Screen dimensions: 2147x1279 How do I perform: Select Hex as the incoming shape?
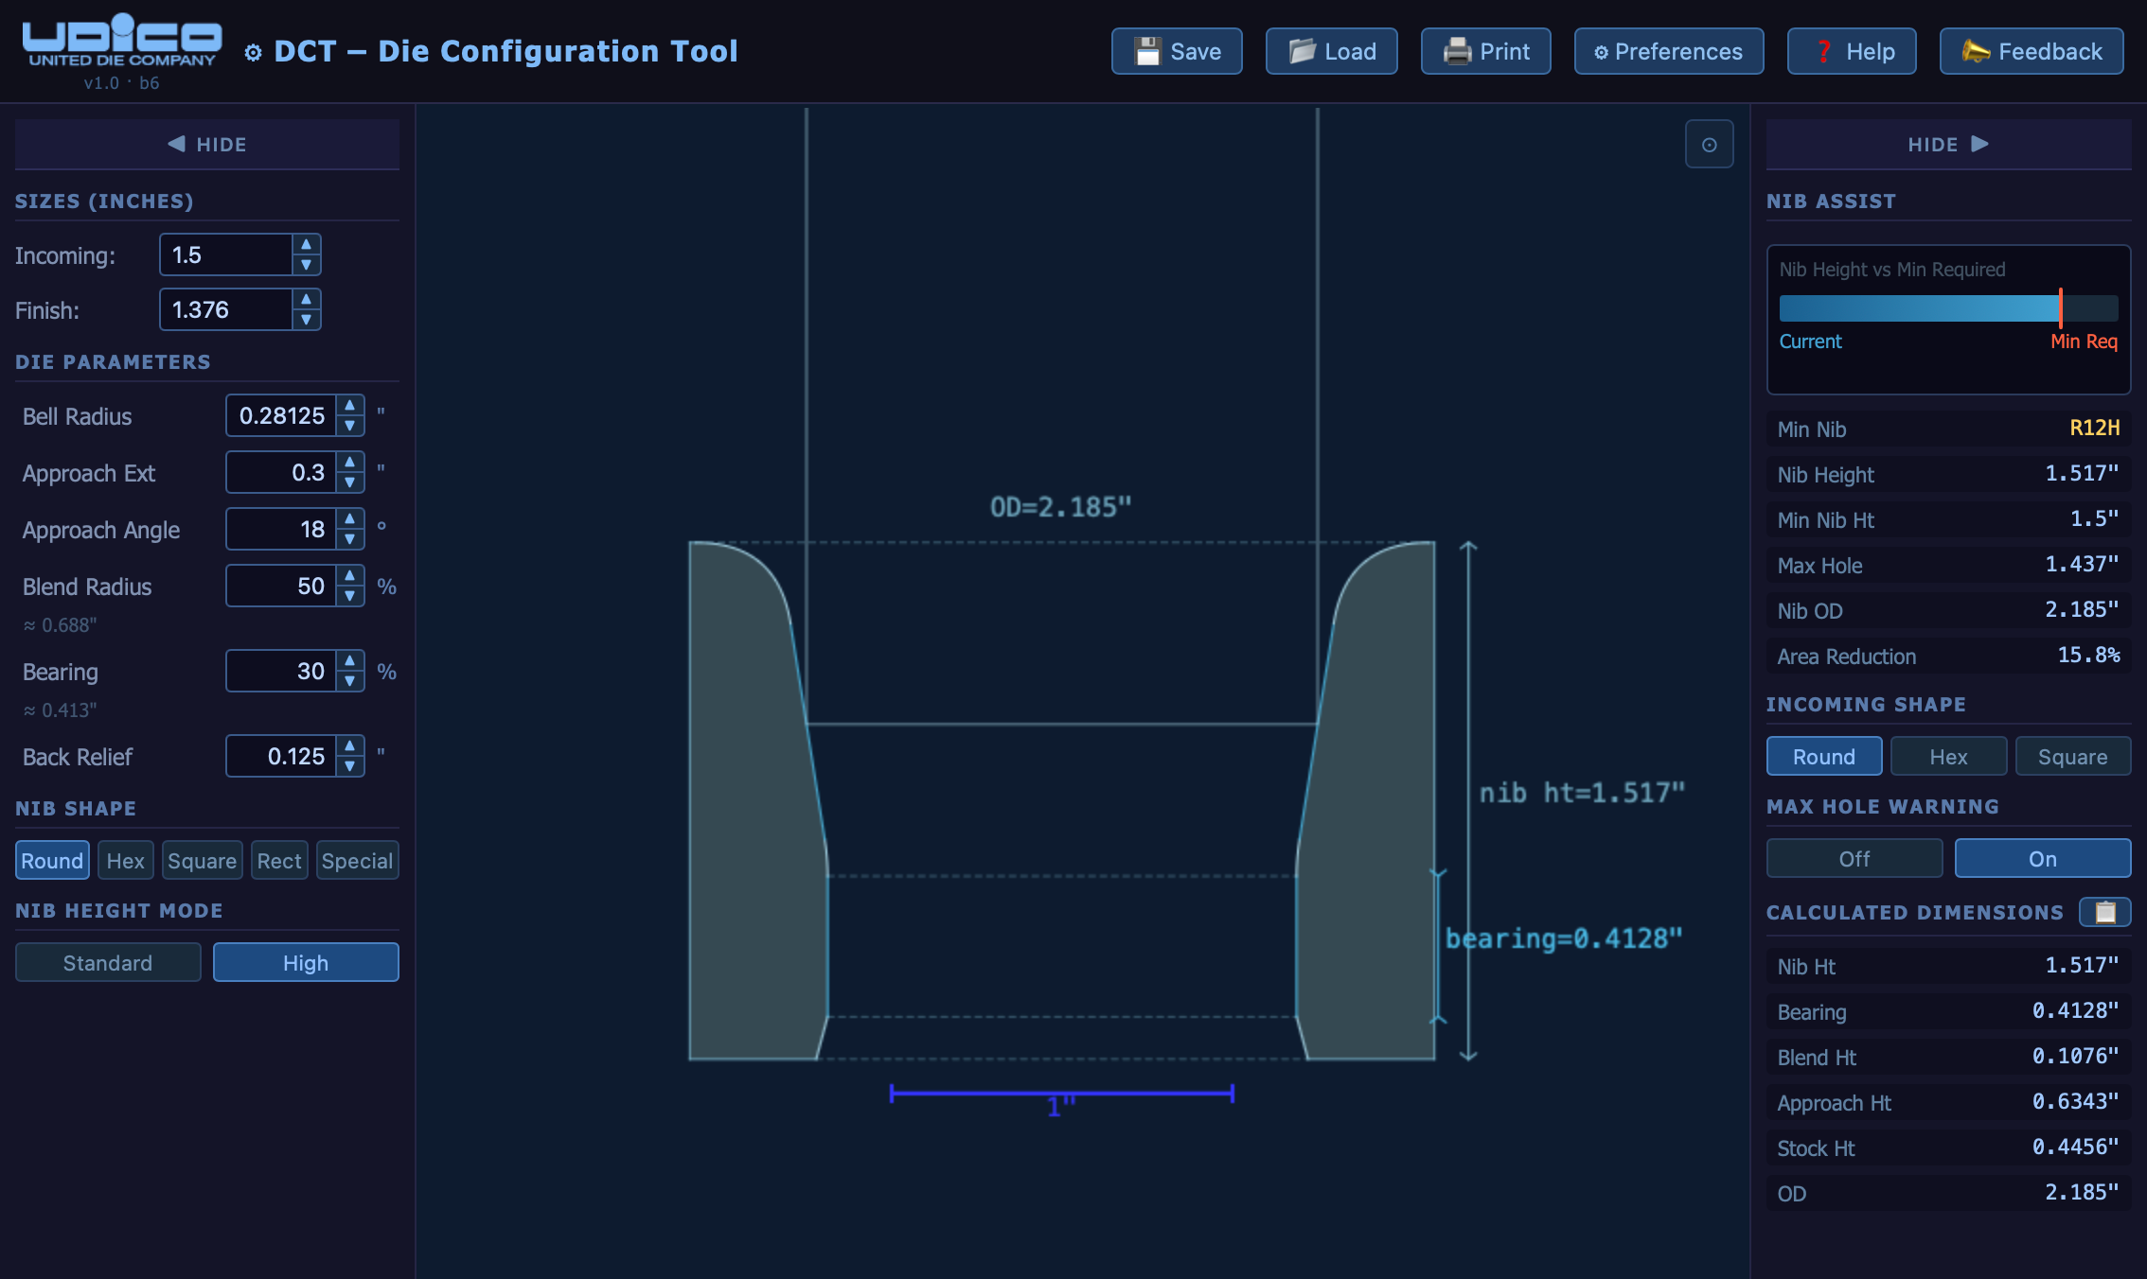click(1948, 756)
